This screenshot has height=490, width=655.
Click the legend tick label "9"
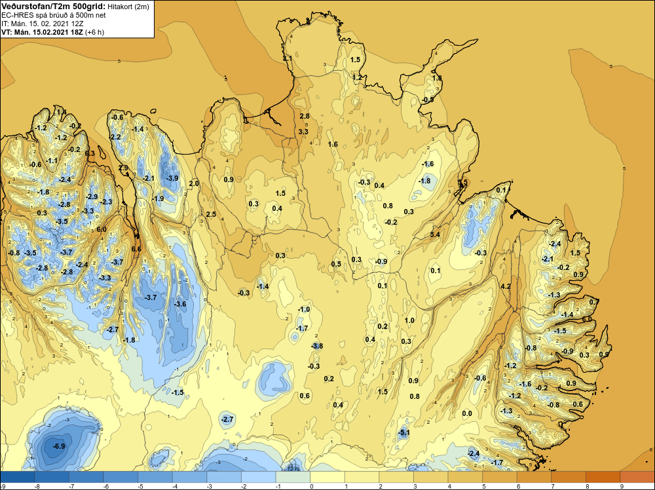pyautogui.click(x=622, y=486)
